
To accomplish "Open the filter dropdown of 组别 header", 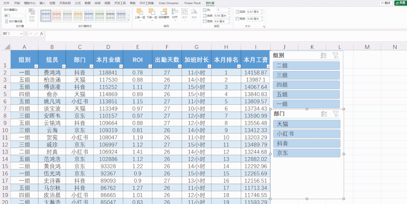I will pyautogui.click(x=36, y=66).
